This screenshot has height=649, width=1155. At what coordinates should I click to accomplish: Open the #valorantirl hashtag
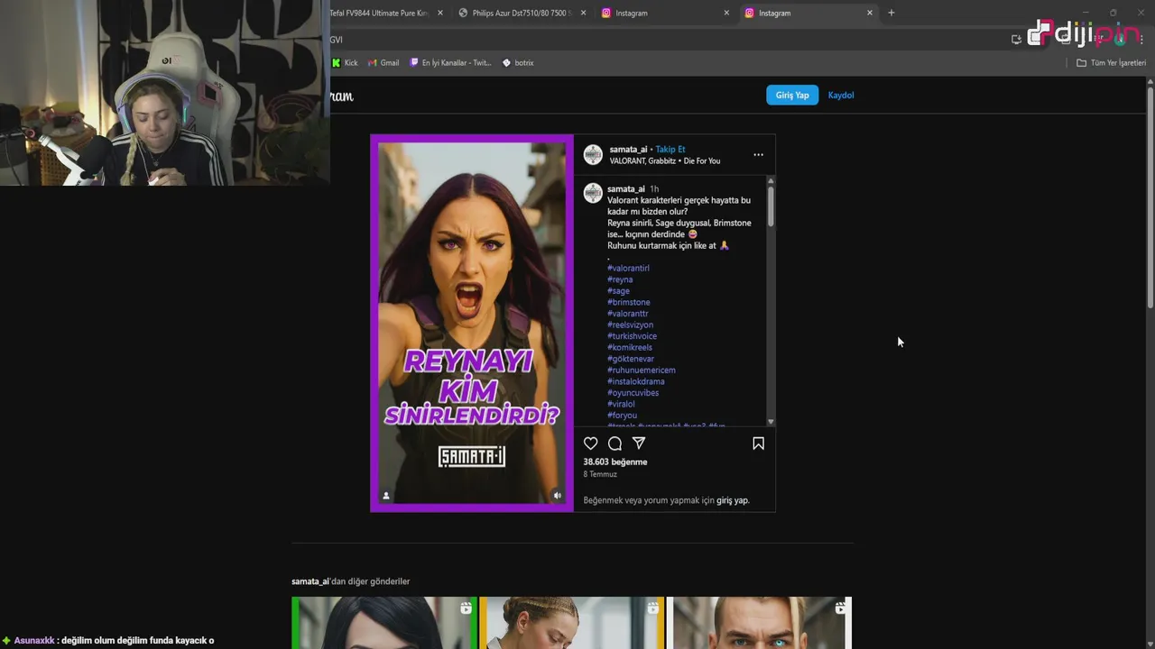pos(628,269)
